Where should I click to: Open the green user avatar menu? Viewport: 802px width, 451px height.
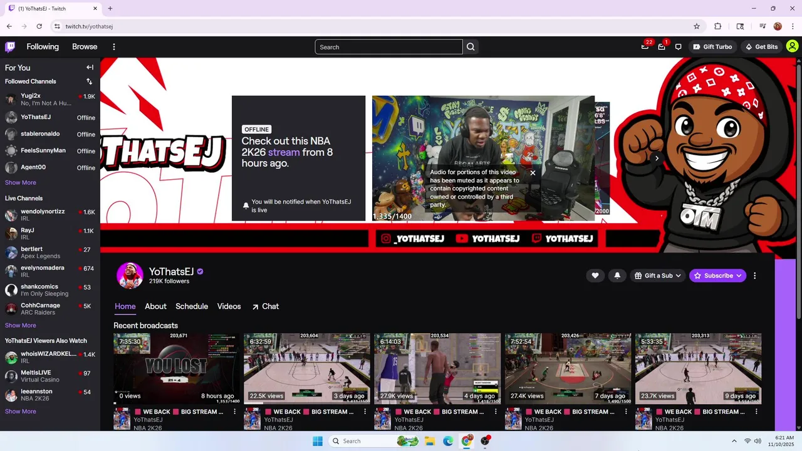(792, 46)
